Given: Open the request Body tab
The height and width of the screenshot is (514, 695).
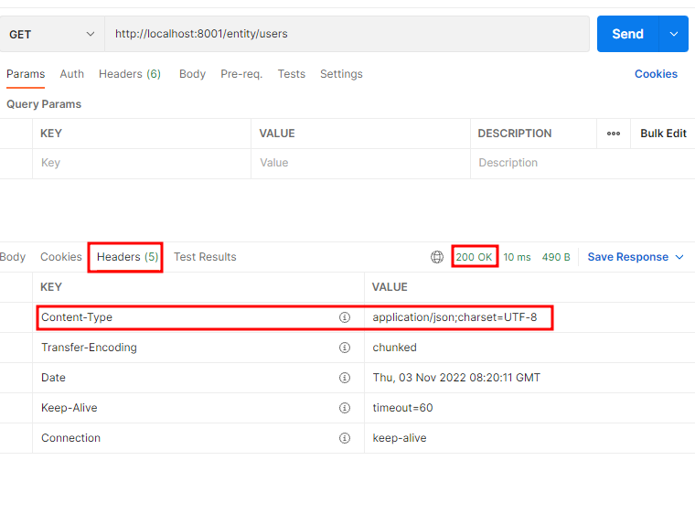Looking at the screenshot, I should (x=192, y=74).
